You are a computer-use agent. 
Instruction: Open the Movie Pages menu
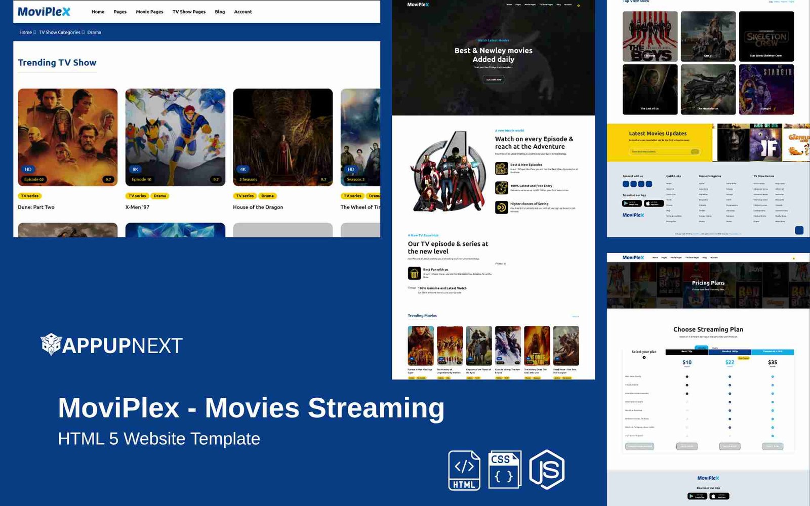[x=149, y=12]
